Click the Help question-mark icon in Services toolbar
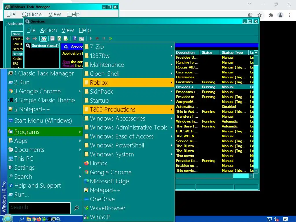The height and width of the screenshot is (222, 296). pos(75,38)
